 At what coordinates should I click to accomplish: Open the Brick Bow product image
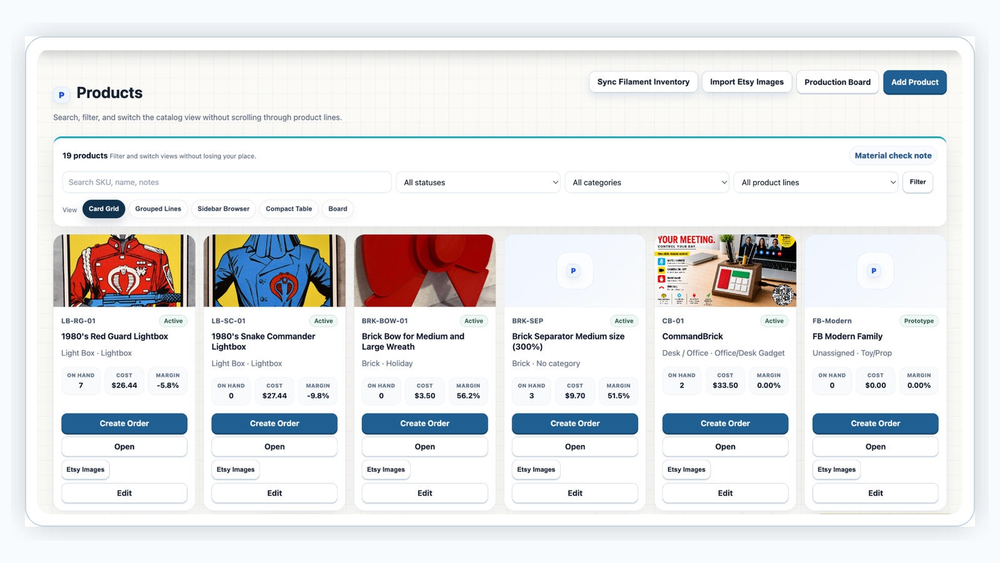click(x=425, y=271)
